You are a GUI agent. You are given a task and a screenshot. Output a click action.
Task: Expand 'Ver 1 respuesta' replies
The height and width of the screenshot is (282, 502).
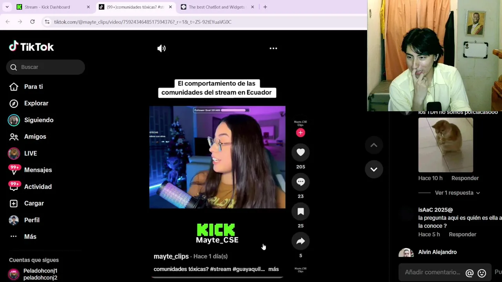pos(457,193)
